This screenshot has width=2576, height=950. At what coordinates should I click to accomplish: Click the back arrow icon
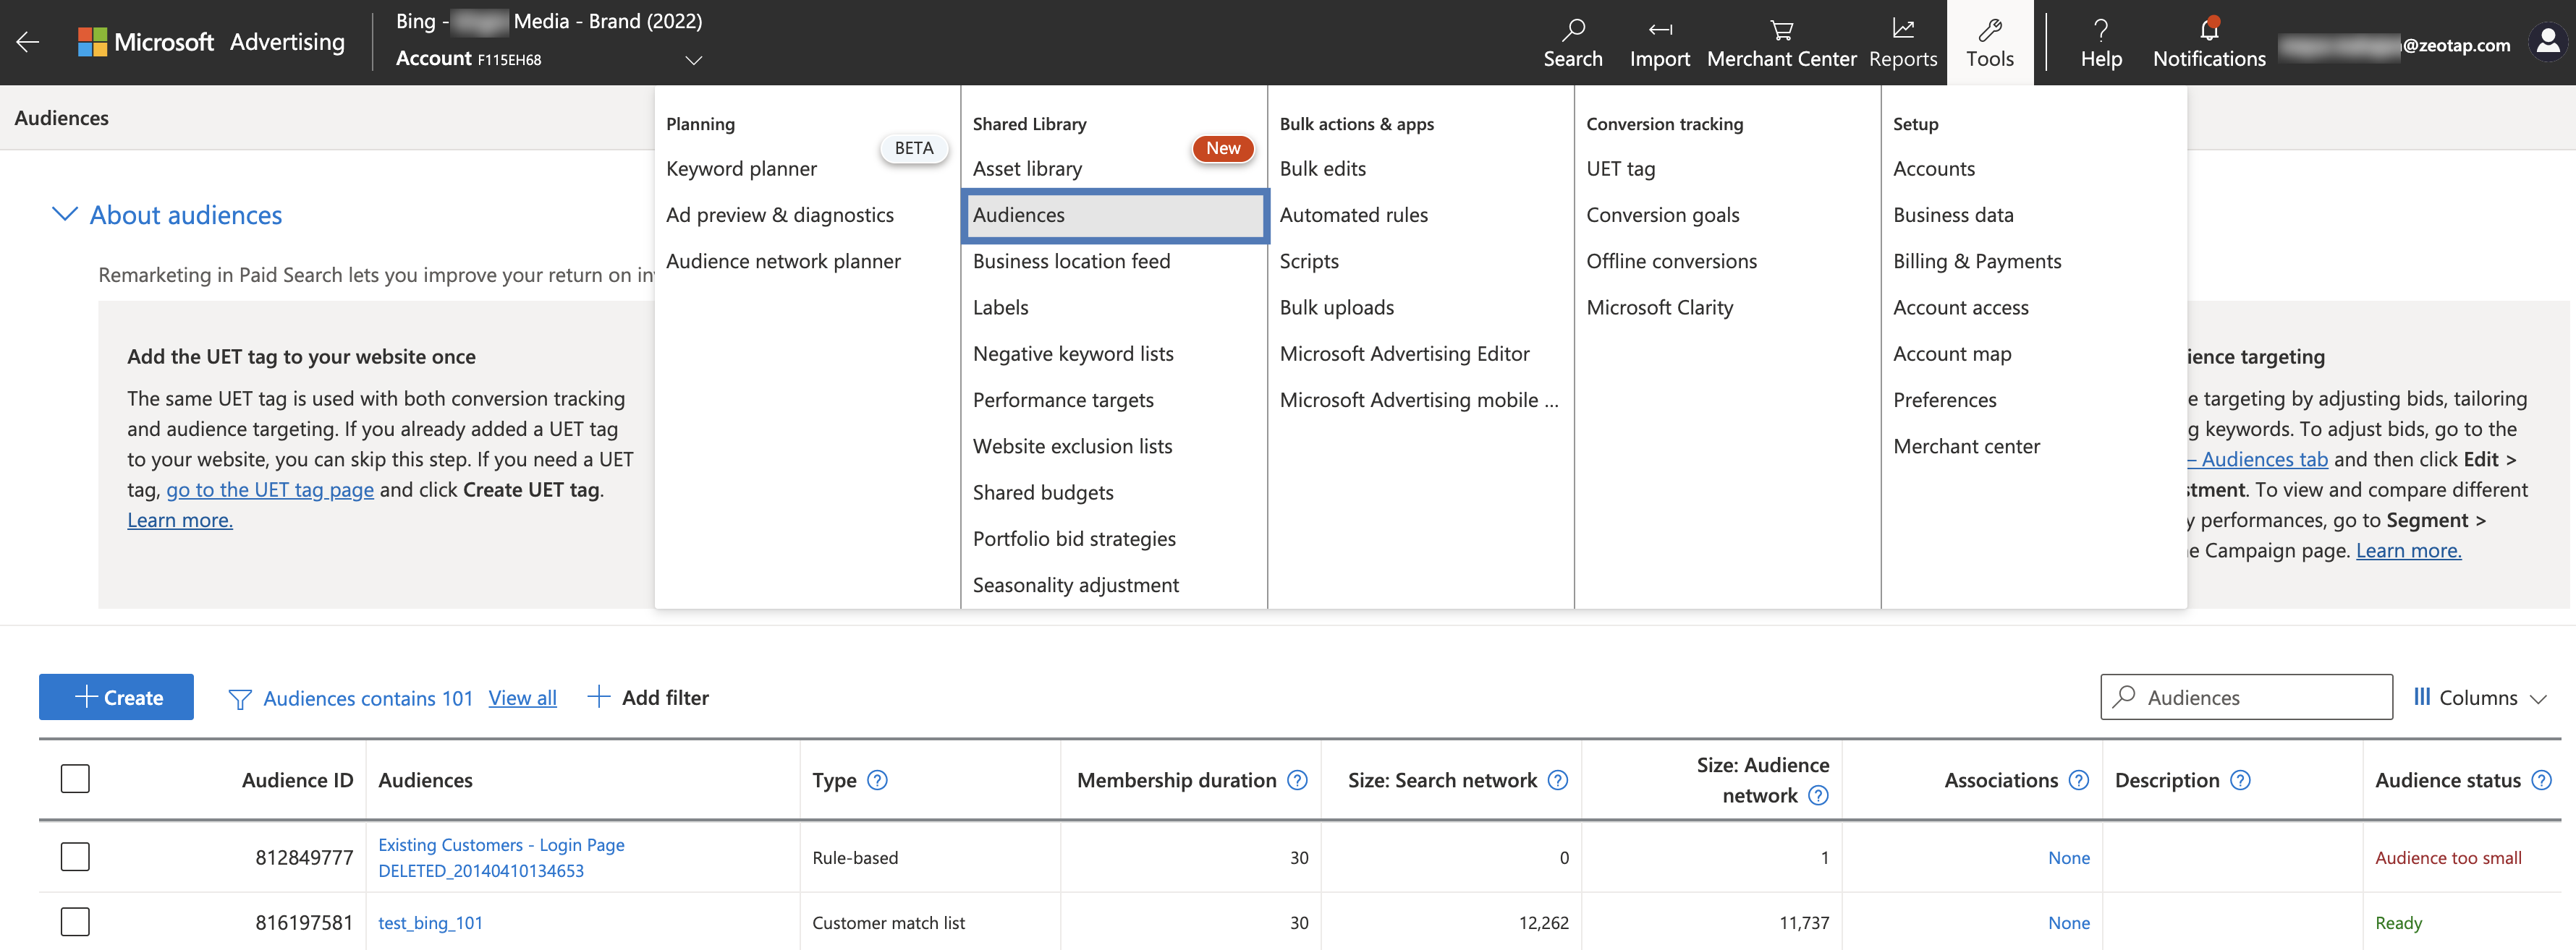tap(28, 41)
